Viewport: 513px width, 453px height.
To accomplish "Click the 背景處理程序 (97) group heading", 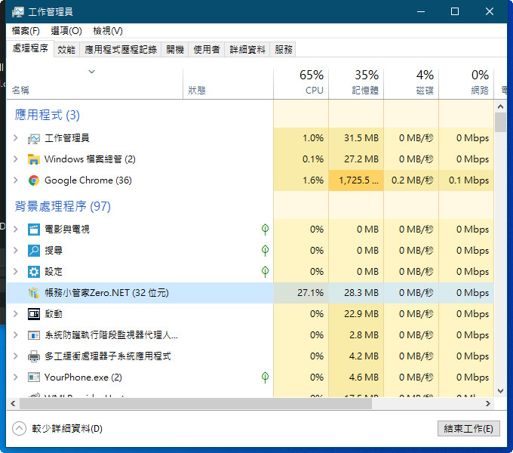I will (x=63, y=206).
